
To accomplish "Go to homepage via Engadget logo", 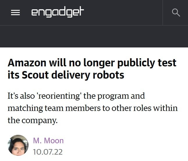I will (x=58, y=13).
